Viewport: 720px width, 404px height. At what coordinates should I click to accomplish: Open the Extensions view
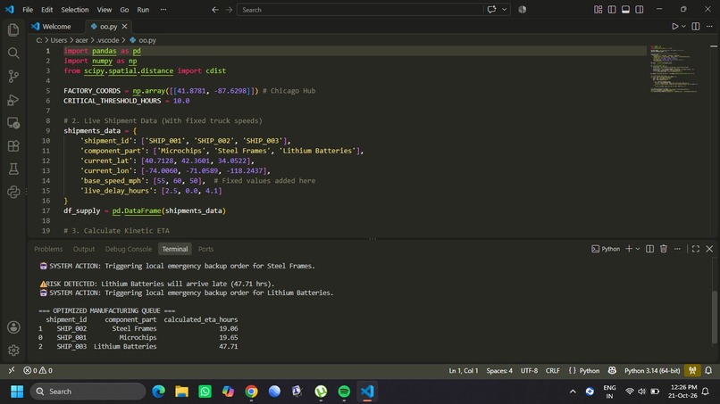(13, 146)
